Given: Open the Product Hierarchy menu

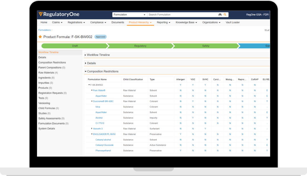Looking at the screenshot, I should click(140, 22).
